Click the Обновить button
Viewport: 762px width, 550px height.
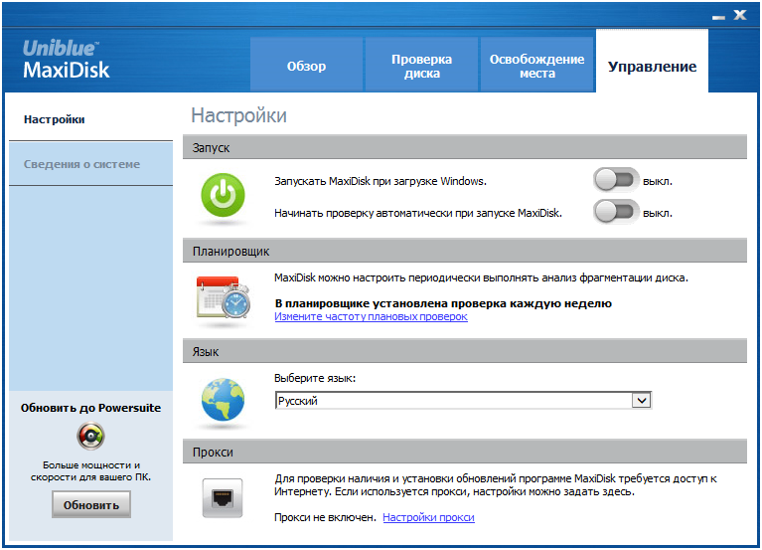click(x=91, y=504)
